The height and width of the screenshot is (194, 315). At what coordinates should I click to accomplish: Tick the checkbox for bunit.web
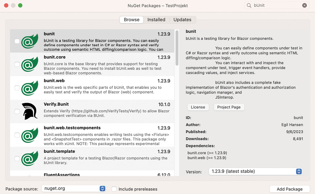(17, 88)
